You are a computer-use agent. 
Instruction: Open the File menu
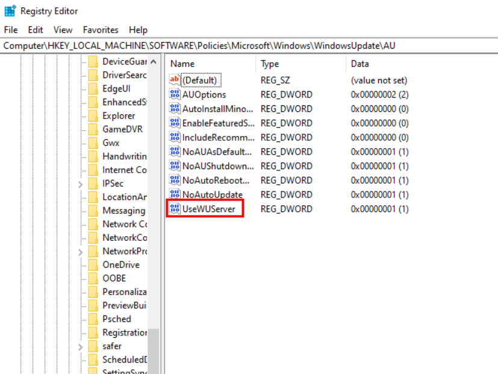[11, 30]
